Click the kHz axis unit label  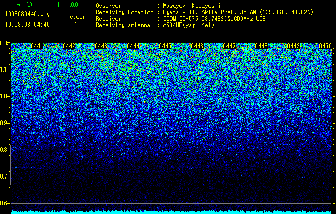point(5,43)
